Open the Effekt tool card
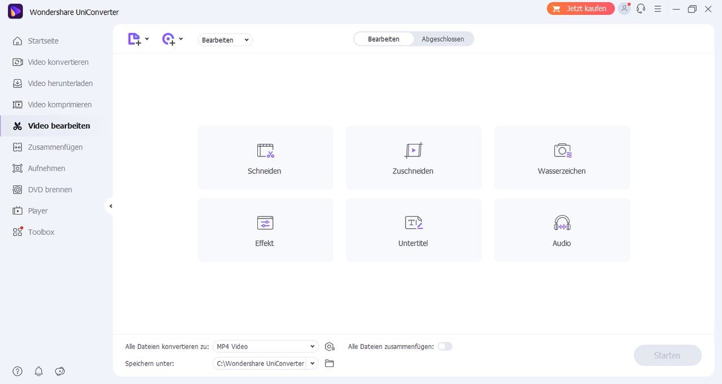The height and width of the screenshot is (384, 722). click(265, 230)
